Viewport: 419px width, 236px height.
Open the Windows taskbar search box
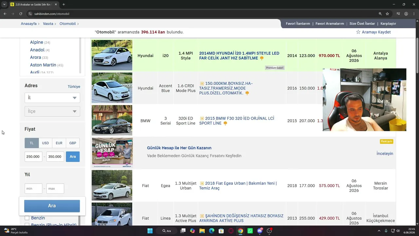pos(168,231)
